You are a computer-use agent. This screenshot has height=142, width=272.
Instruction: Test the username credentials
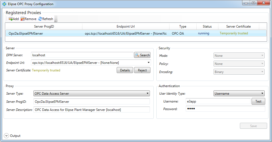[258, 101]
